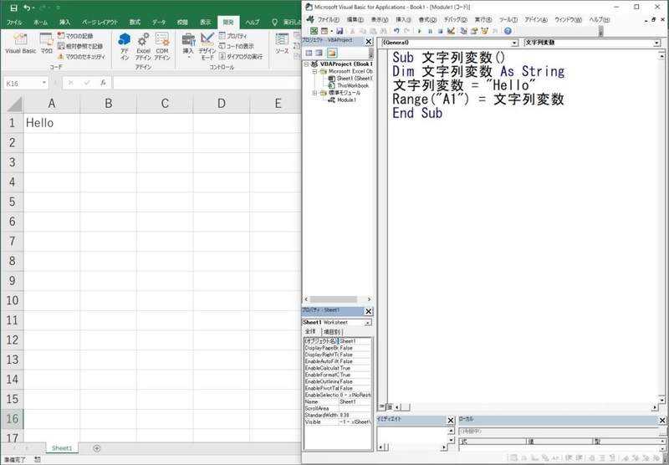Click プロパティ in the コントロール group
The image size is (669, 465).
click(x=233, y=36)
